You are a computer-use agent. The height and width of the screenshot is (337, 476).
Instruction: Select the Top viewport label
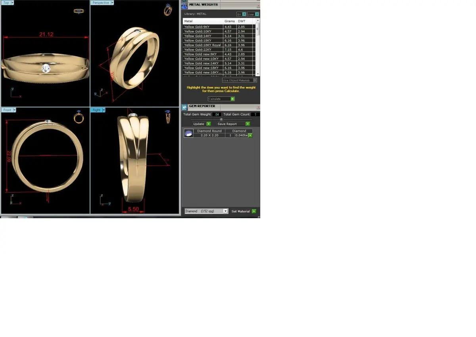[6, 3]
